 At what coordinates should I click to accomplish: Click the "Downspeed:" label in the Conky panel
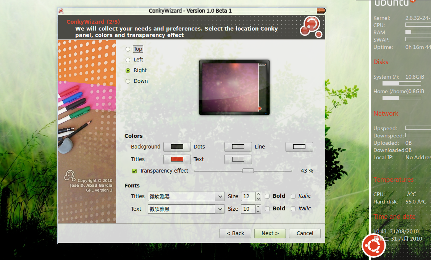click(x=389, y=136)
